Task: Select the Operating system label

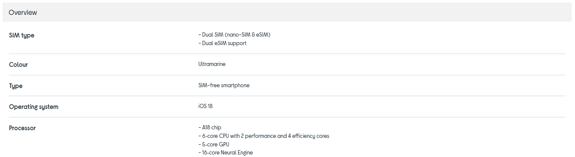Action: pos(34,107)
